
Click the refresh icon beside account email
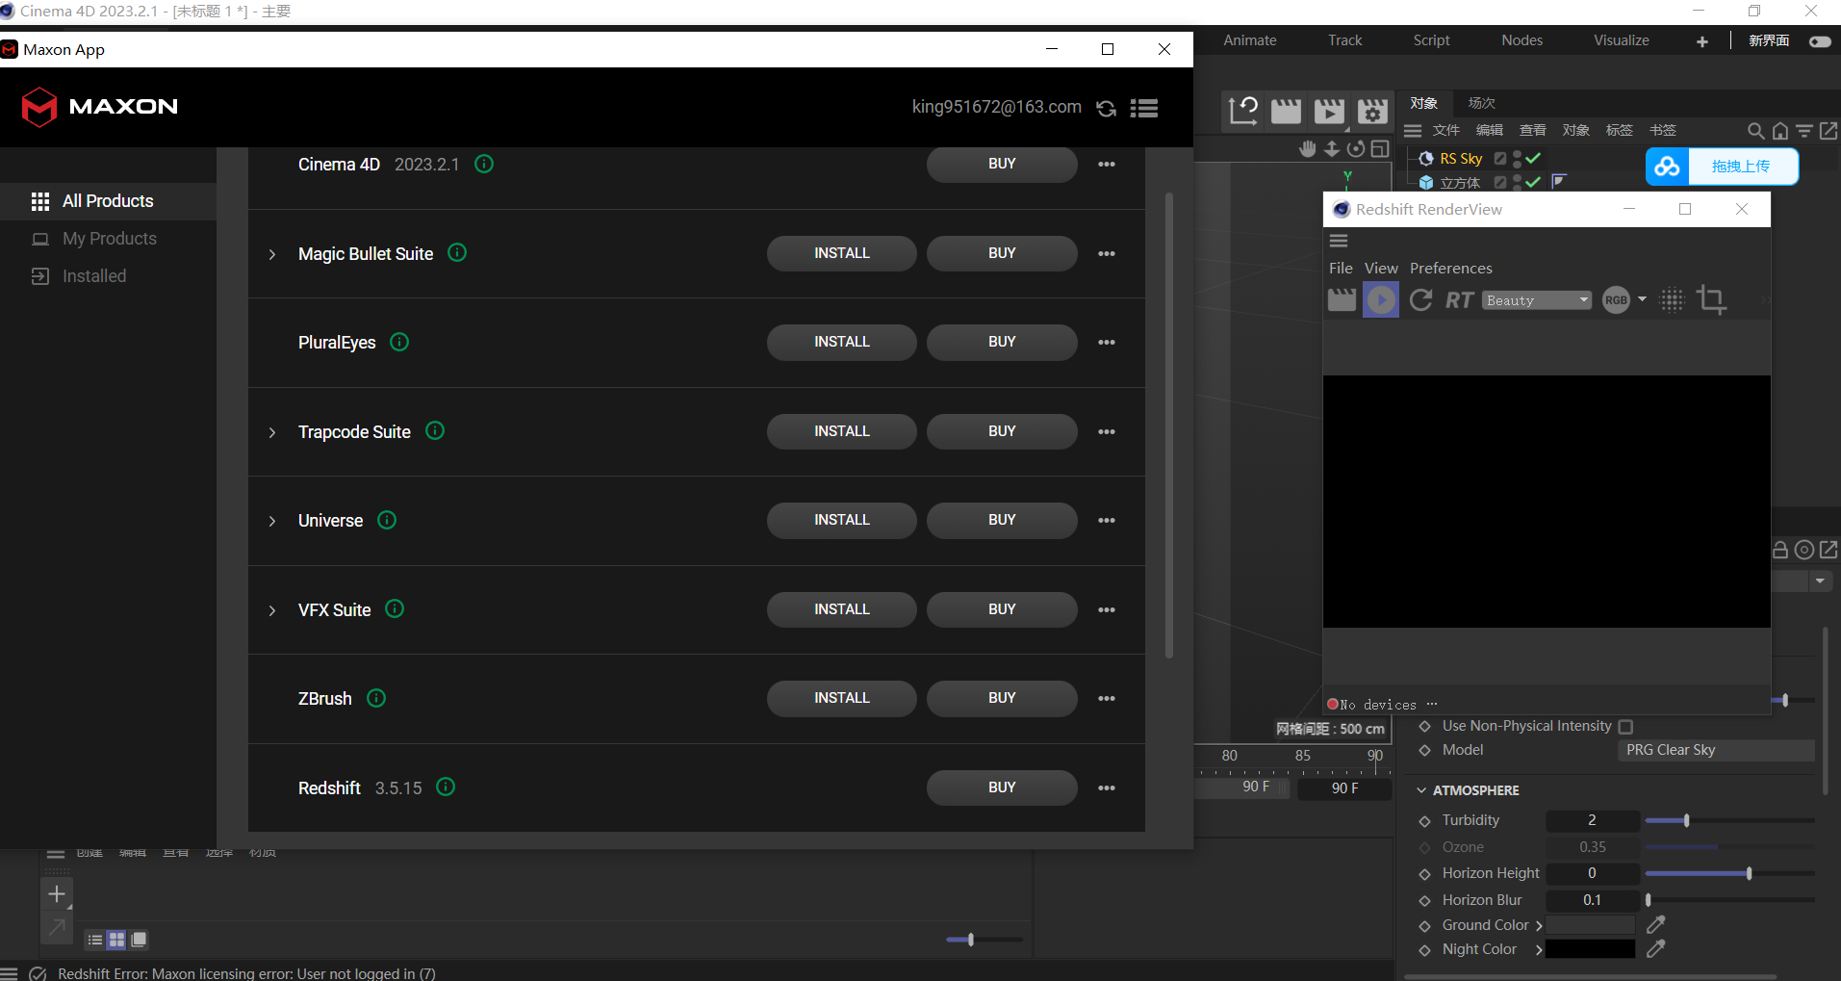[x=1106, y=109]
